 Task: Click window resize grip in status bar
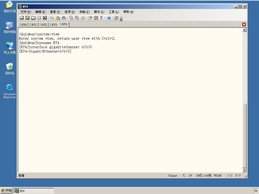(246, 176)
